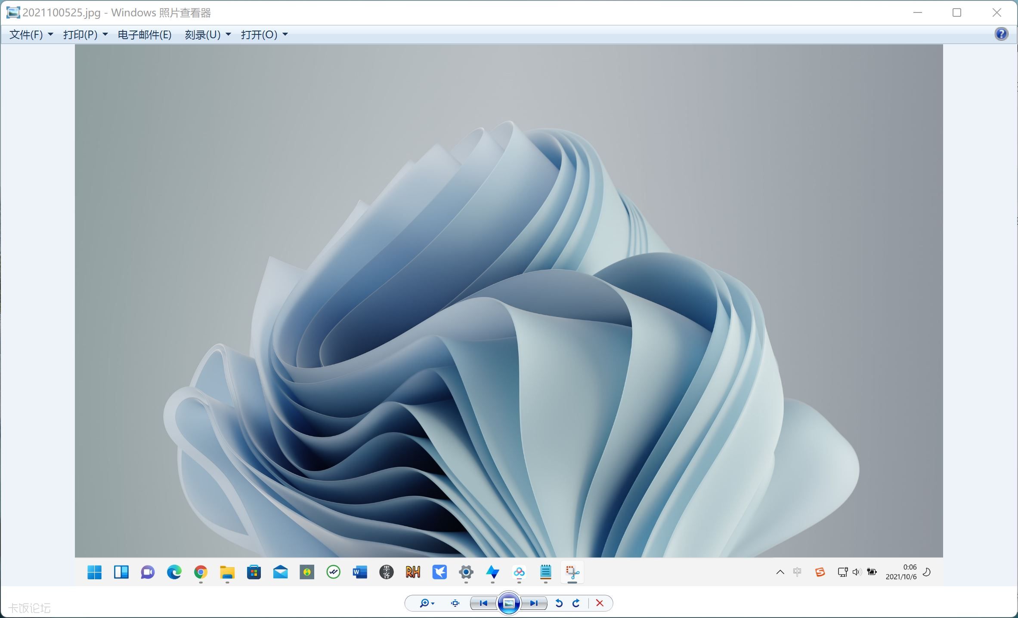
Task: Delete the photo with the red X
Action: tap(600, 603)
